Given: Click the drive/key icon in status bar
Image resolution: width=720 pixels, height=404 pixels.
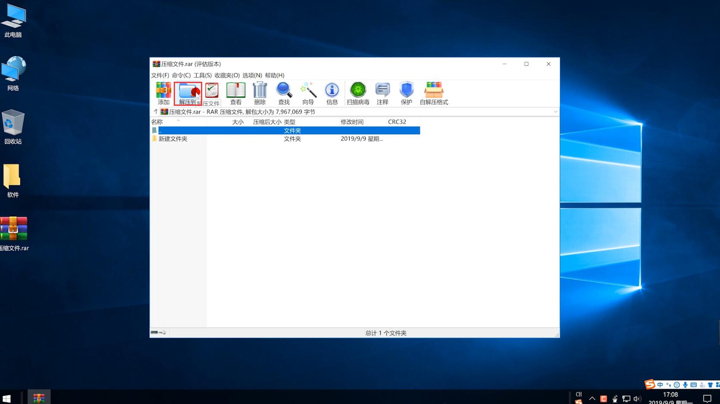Looking at the screenshot, I should click(158, 333).
